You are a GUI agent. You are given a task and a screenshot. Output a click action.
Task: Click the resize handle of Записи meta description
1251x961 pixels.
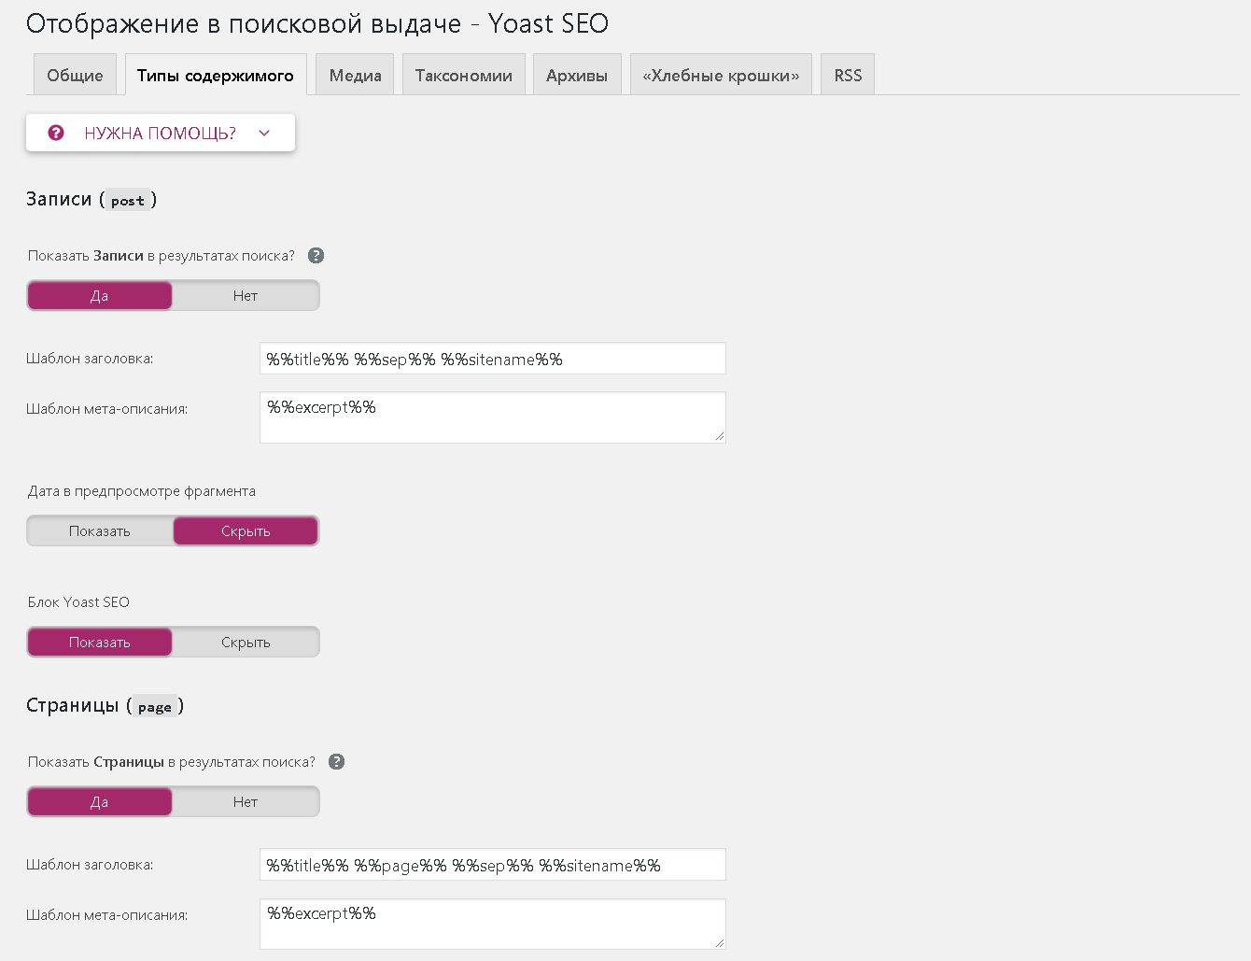pos(719,436)
